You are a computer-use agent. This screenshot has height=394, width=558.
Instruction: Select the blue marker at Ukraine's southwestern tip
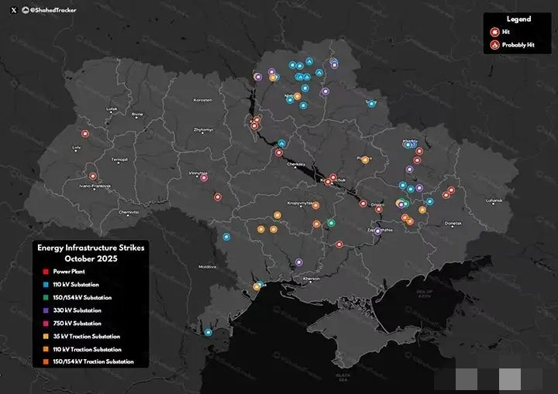click(208, 333)
